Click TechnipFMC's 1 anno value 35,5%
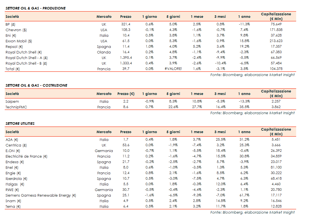Image resolution: width=314 pixels, height=215 pixels. point(244,107)
